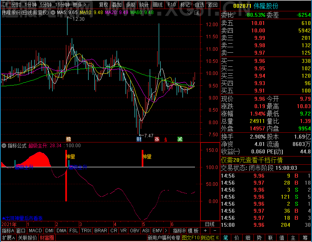Image resolution: width=312 pixels, height=242 pixels.
Task: Select the 5分钟 timeframe
Action: point(46,5)
